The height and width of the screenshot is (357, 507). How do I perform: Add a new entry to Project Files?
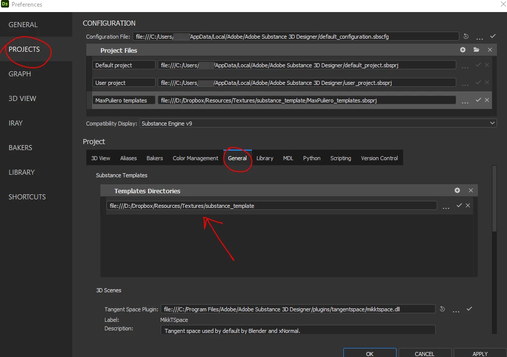[463, 50]
